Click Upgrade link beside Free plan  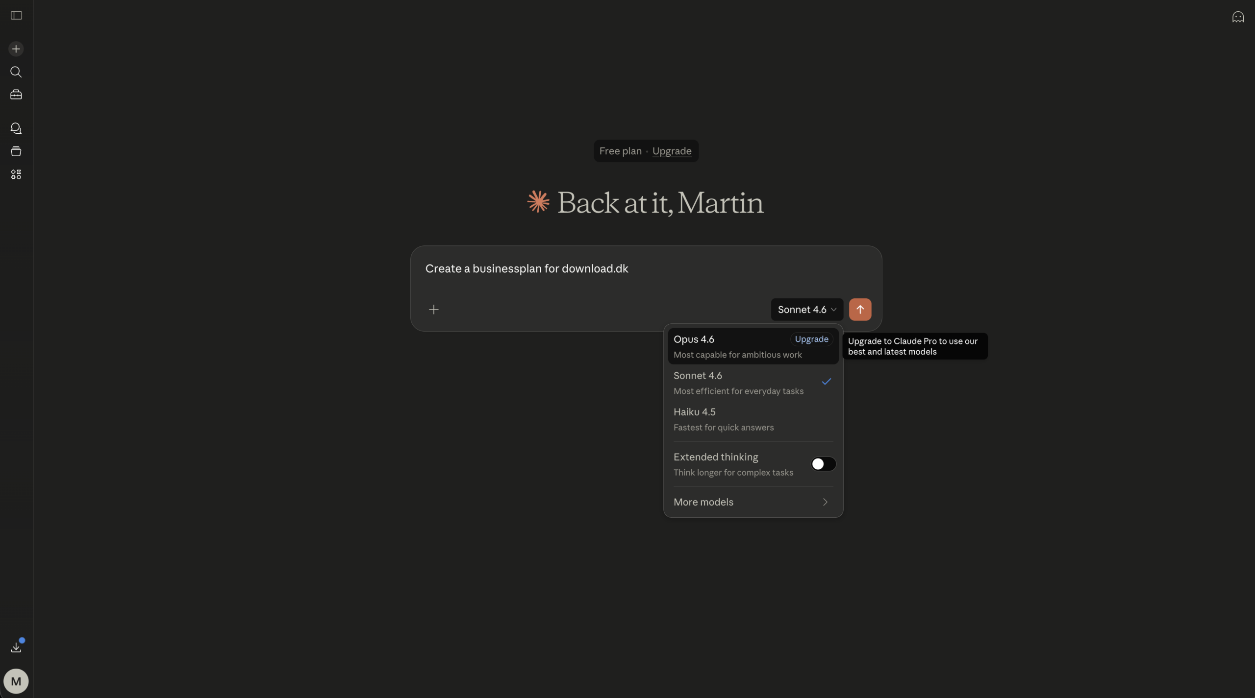(672, 151)
